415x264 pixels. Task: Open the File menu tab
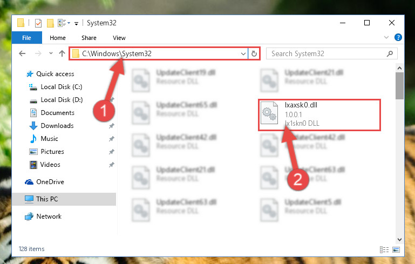pyautogui.click(x=26, y=38)
